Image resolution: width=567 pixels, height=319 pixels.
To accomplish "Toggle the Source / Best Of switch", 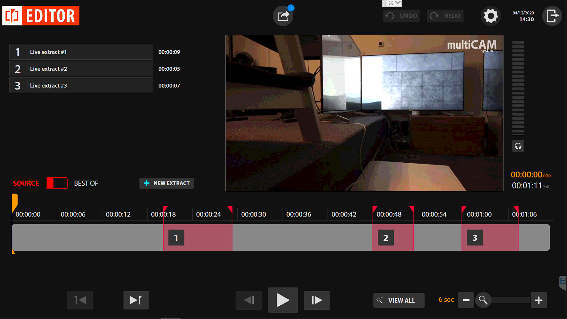I will tap(57, 183).
